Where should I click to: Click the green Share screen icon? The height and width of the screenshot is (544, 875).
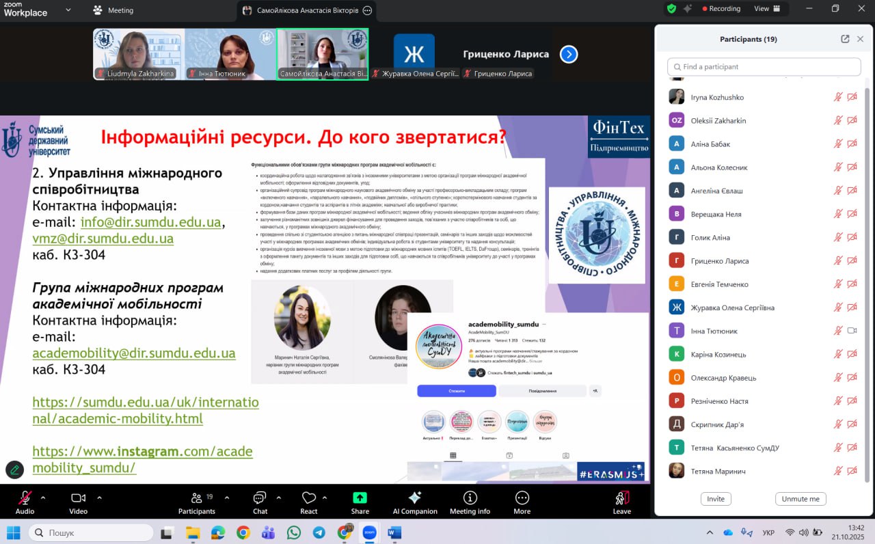pyautogui.click(x=360, y=498)
